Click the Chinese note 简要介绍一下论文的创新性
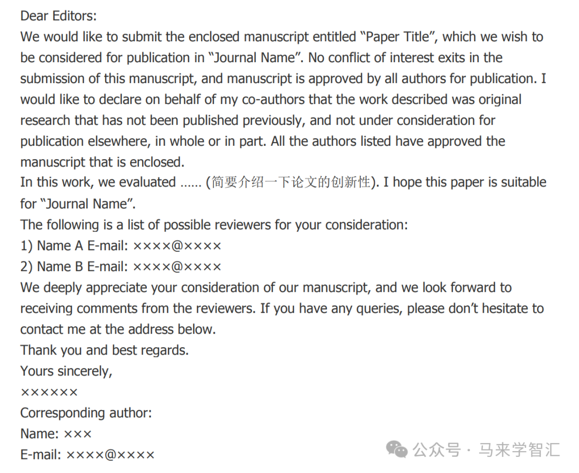Image resolution: width=579 pixels, height=473 pixels. coord(291,182)
